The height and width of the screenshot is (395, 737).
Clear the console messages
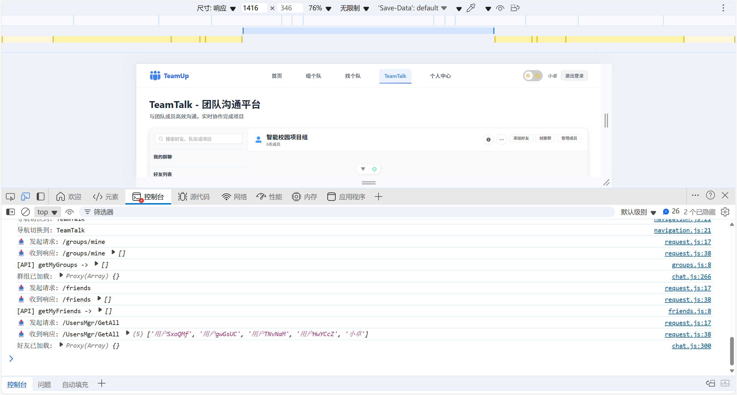[26, 212]
